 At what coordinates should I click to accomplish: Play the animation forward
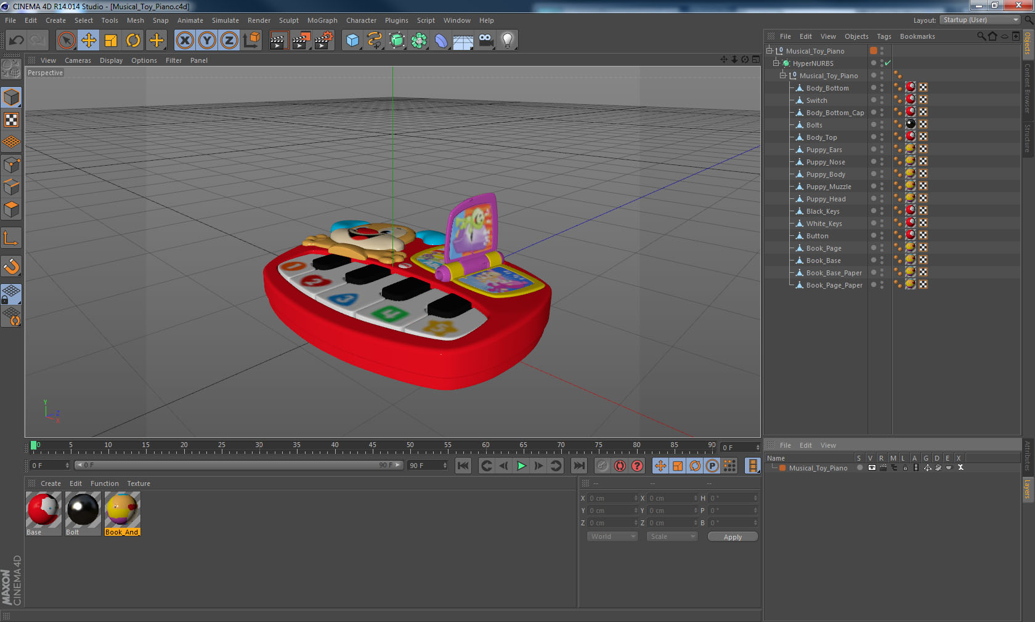coord(521,466)
